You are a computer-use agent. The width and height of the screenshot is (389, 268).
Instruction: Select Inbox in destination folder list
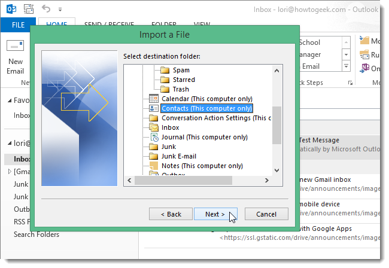pyautogui.click(x=170, y=127)
